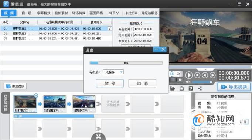The image size is (252, 140).
Task: Select the third 狂野飙车8 clip thumbnail
Action: point(84,103)
